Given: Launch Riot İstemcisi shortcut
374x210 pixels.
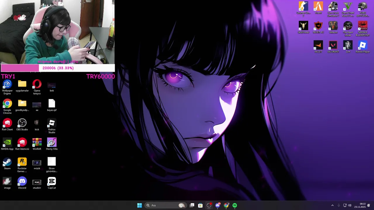Looking at the screenshot, I should click(22, 144).
